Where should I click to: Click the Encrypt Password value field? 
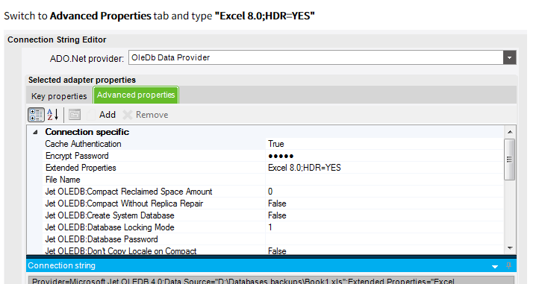[x=384, y=156]
